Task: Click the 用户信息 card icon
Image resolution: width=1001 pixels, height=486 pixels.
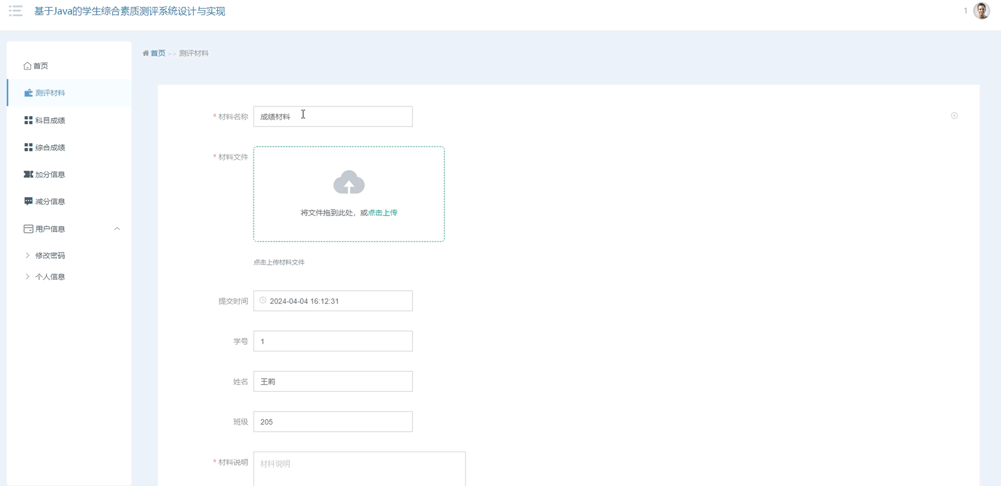Action: click(28, 229)
